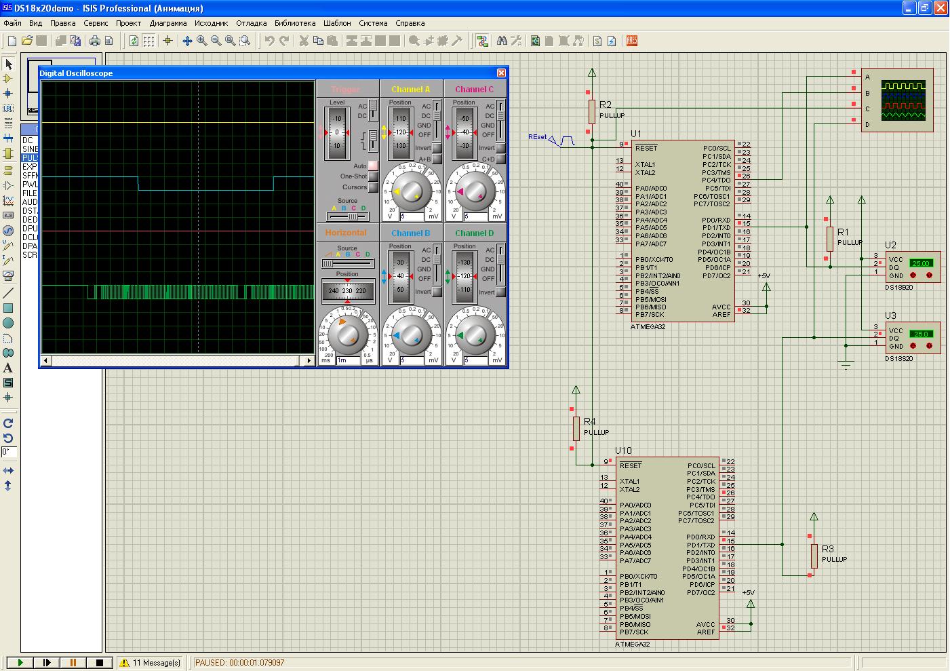
Task: Select the 2D text 'A' tool
Action: point(8,368)
